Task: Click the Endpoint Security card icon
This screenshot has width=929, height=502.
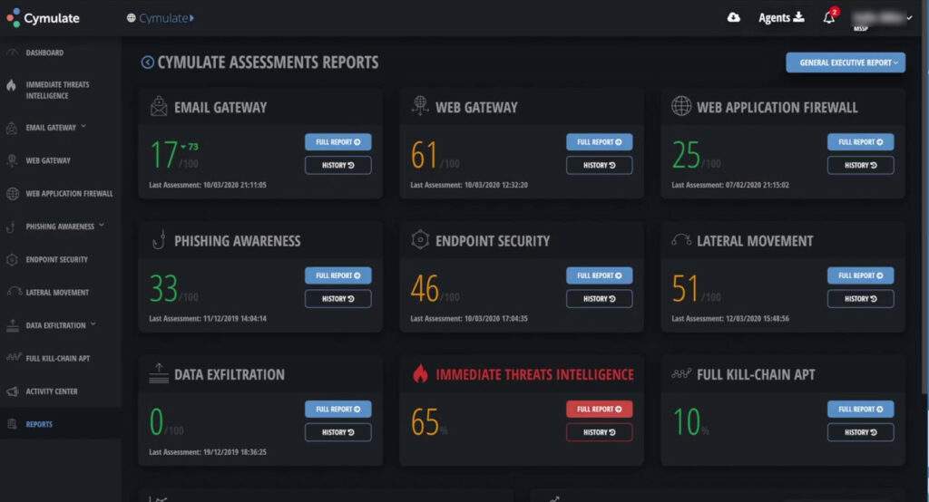Action: pos(419,239)
